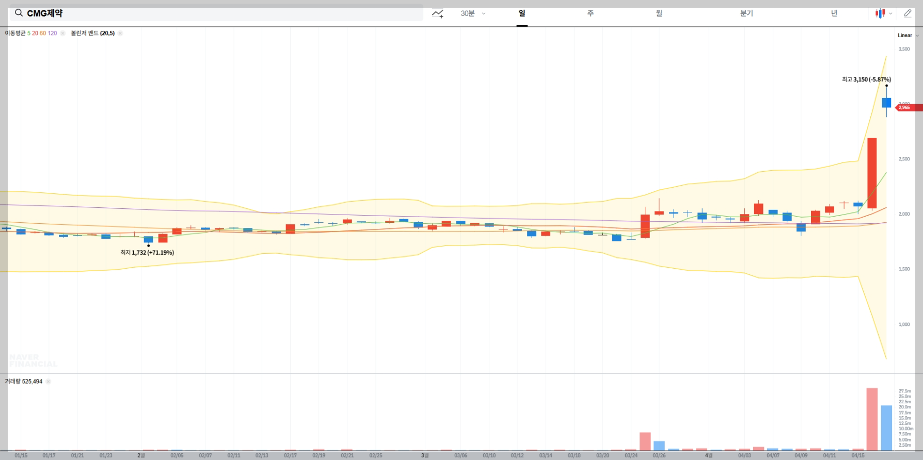Open the add indicator chart icon
Screen dimensions: 923x460
(438, 13)
